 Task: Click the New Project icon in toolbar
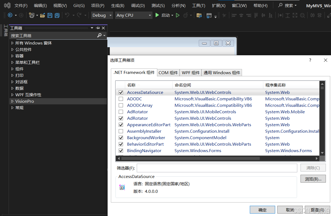point(32,15)
